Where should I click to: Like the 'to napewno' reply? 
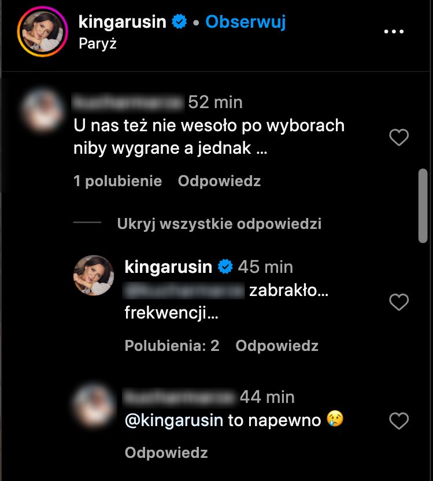399,421
